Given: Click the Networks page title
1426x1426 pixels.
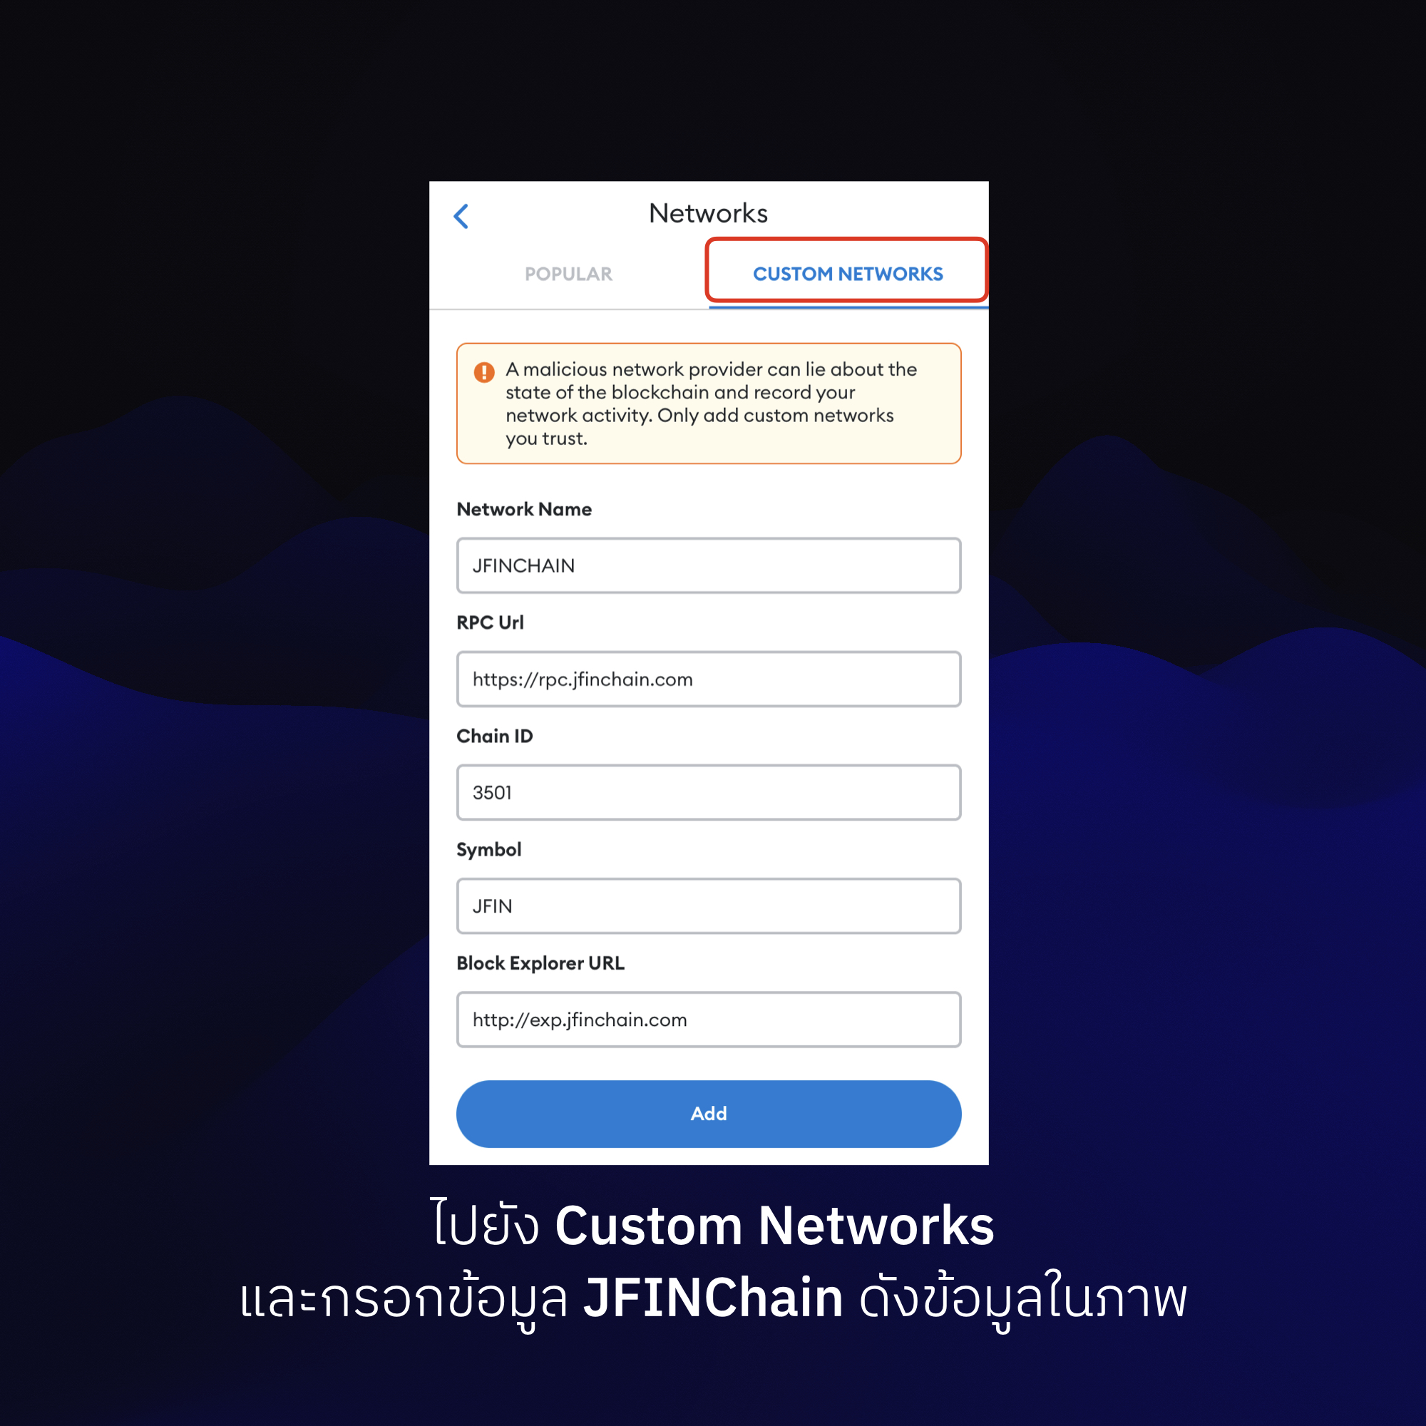Looking at the screenshot, I should (709, 213).
